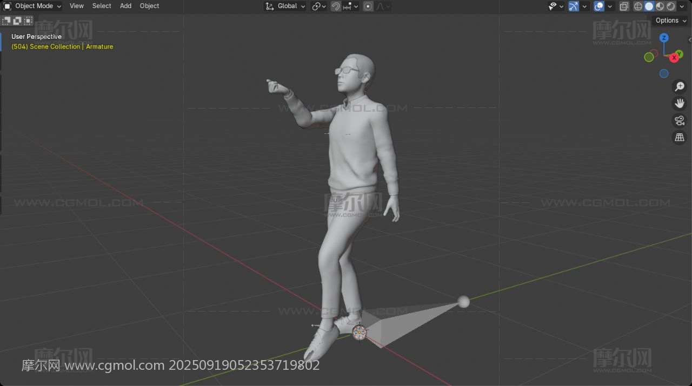
Task: Toggle the magnet snapping button
Action: coord(336,6)
